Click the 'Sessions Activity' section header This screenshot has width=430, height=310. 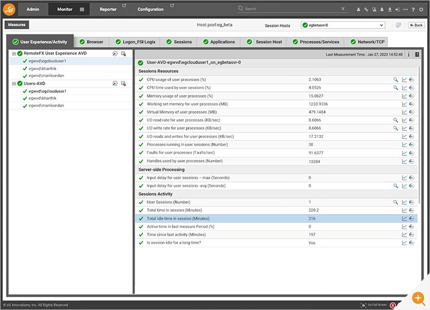[155, 194]
